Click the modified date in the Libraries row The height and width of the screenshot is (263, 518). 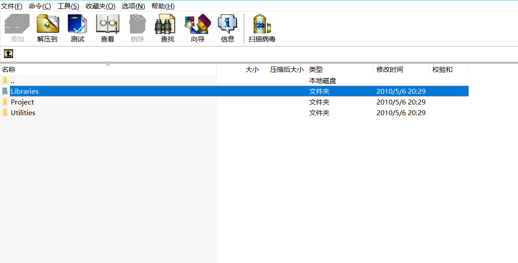click(x=401, y=91)
